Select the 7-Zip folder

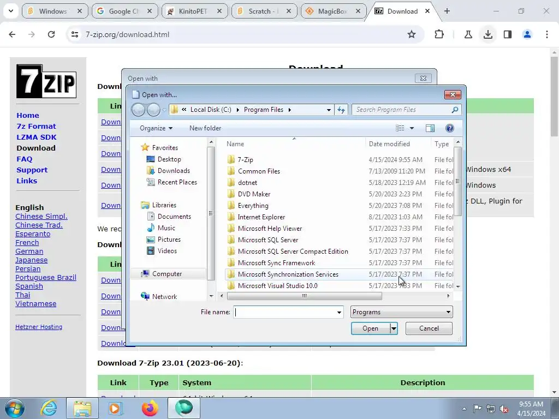[245, 160]
